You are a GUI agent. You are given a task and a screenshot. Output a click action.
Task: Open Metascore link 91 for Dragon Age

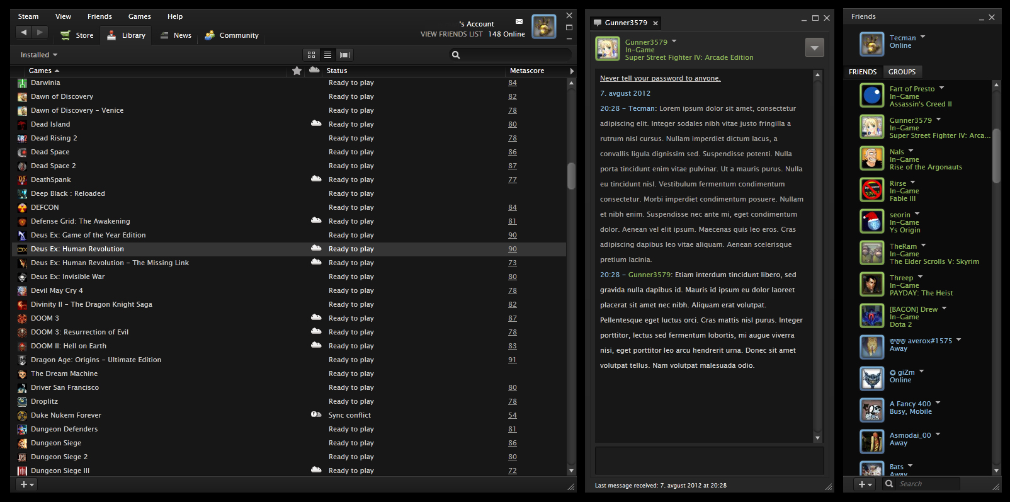pos(512,360)
